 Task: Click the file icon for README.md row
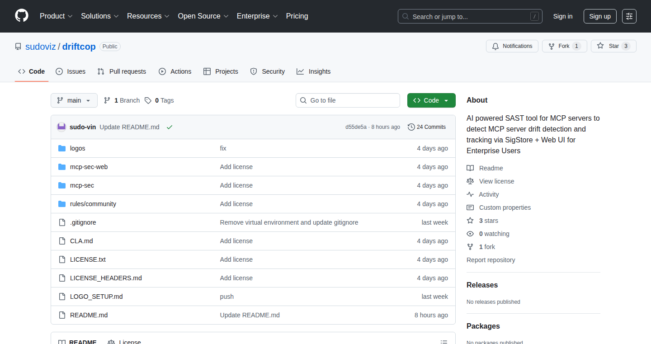tap(62, 315)
